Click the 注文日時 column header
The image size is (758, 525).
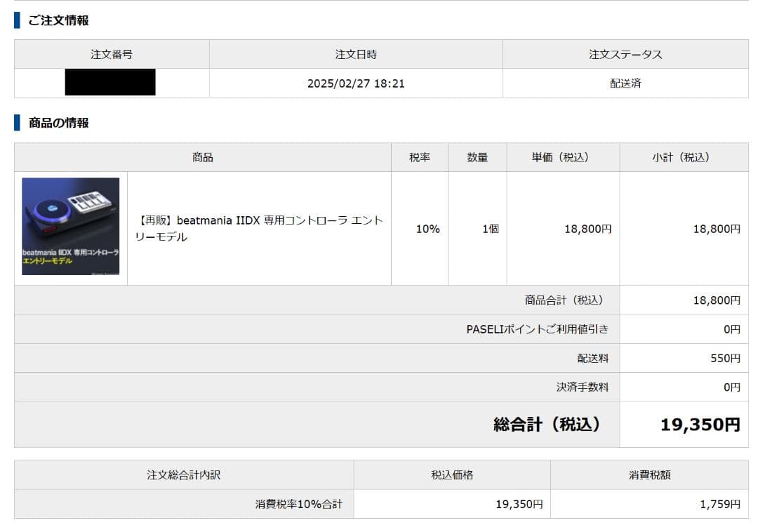(355, 54)
